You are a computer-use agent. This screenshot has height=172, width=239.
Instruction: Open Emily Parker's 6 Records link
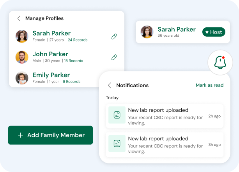[x=71, y=81]
